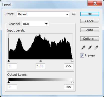104x97 pixels.
Task: Select the black point eyedropper
Action: pos(83,47)
